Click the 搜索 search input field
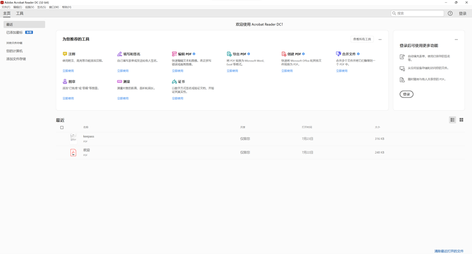Viewport: 472px width, 254px height. click(x=419, y=13)
